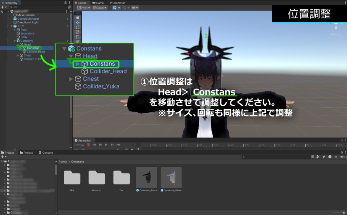Image resolution: width=347 pixels, height=215 pixels.
Task: Open grid visibility settings dropdown arrow
Action: click(x=119, y=8)
